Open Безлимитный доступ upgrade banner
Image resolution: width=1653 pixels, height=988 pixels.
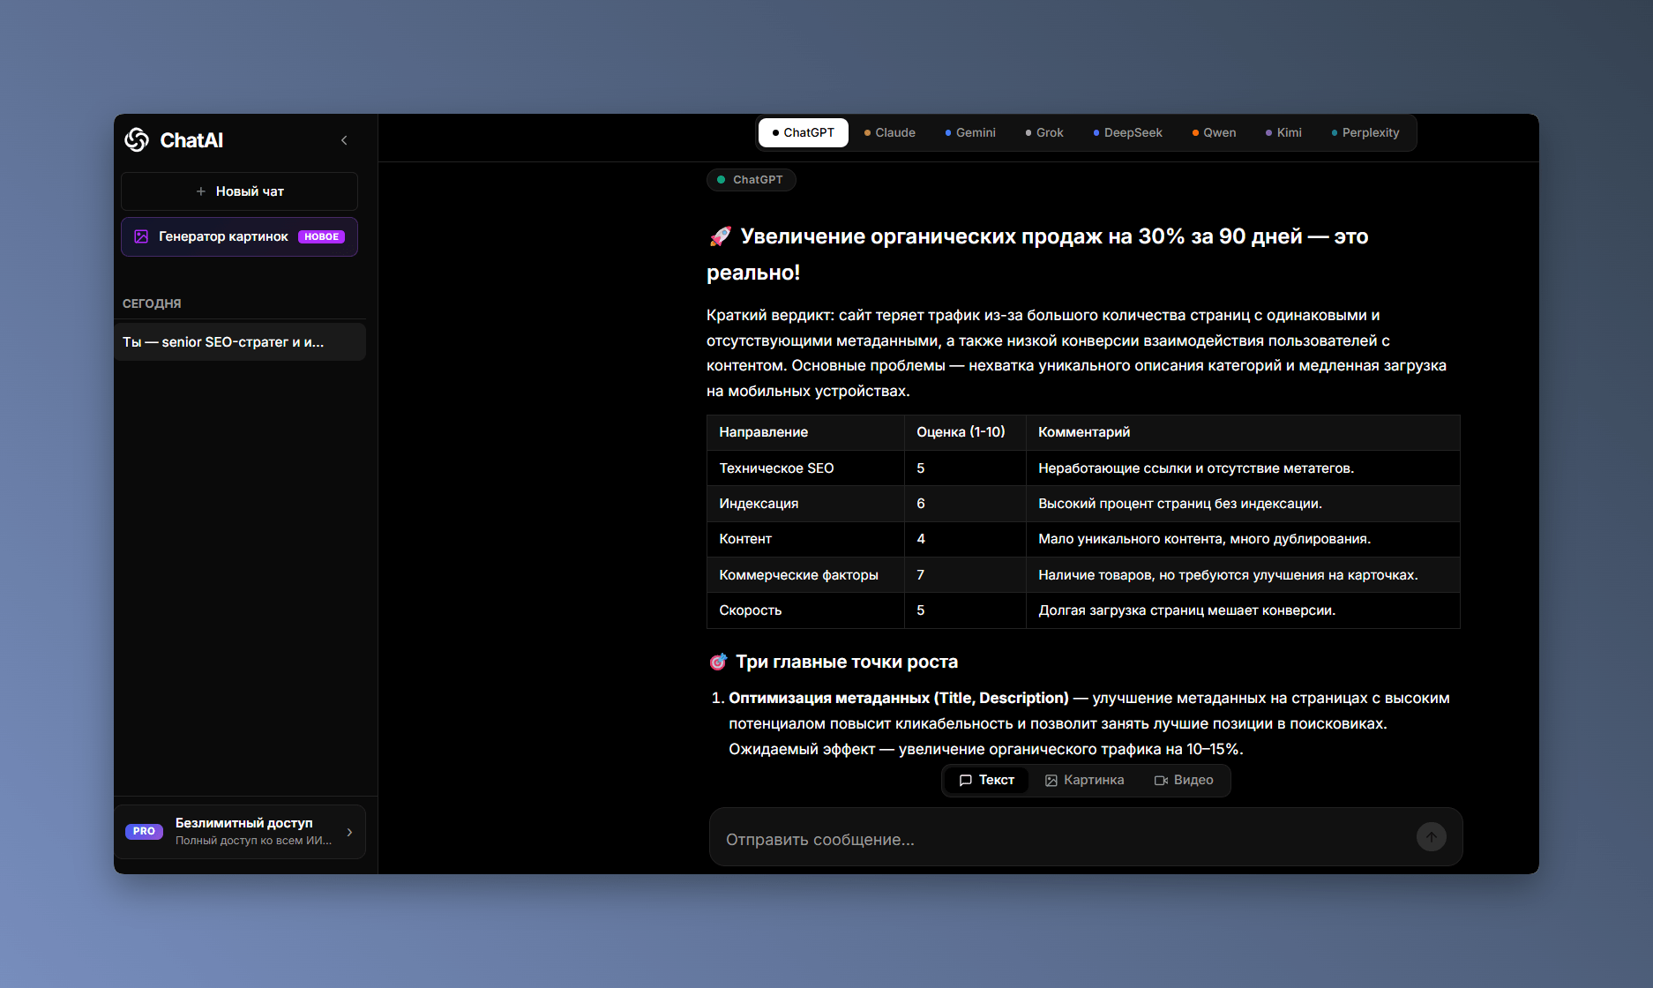[240, 831]
